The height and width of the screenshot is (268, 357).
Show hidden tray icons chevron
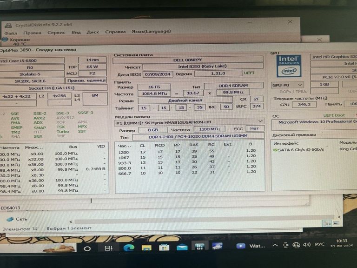pos(275,246)
